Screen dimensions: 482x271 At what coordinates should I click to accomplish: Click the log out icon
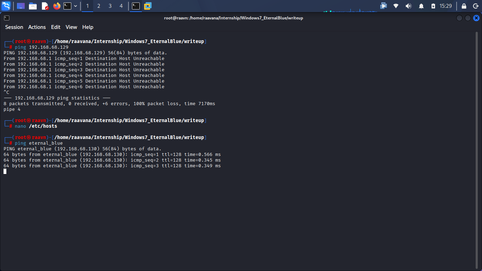pos(475,6)
